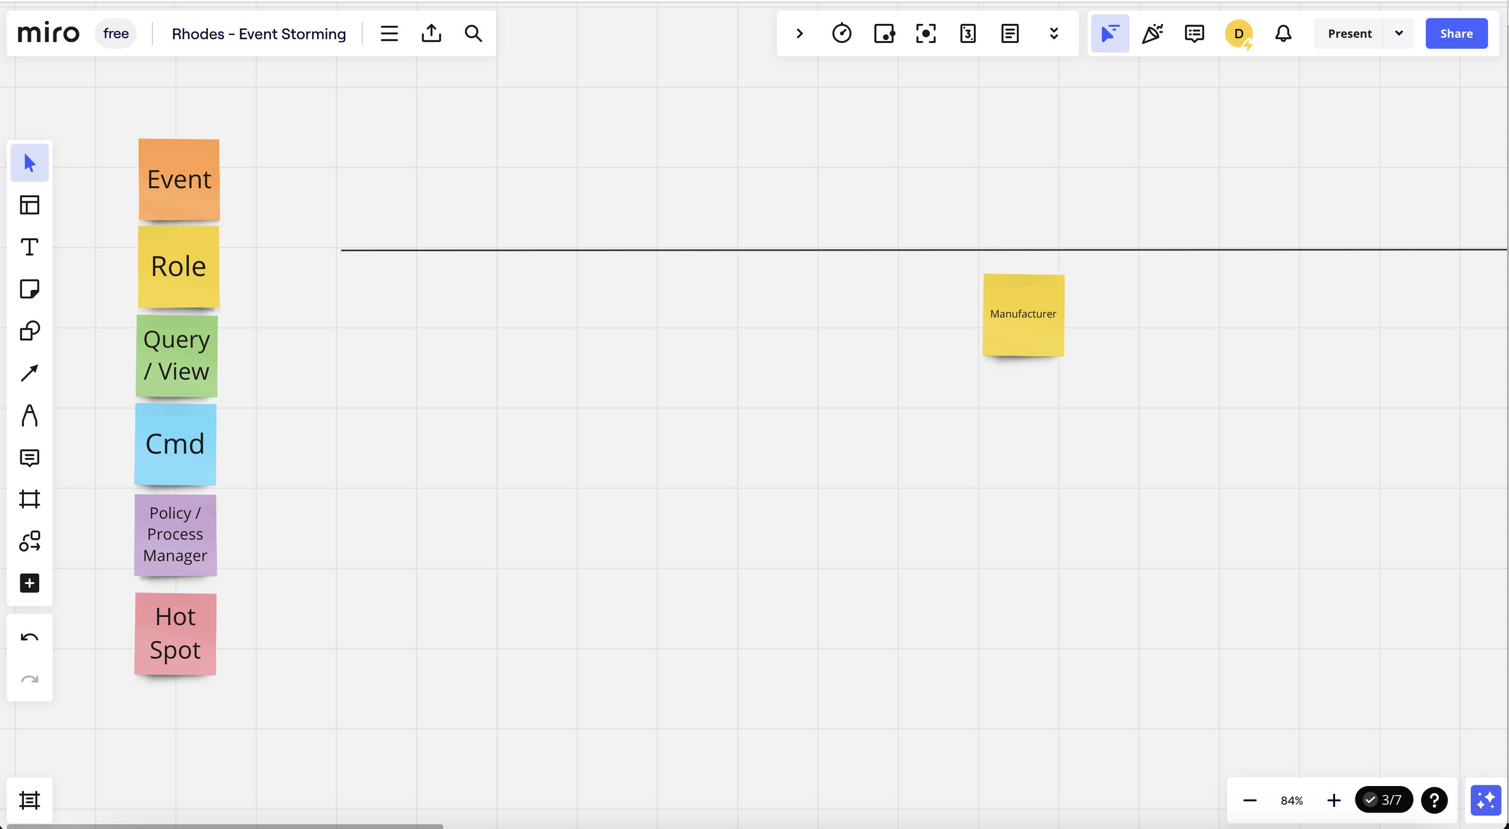
Task: Select the Text tool
Action: pos(29,247)
